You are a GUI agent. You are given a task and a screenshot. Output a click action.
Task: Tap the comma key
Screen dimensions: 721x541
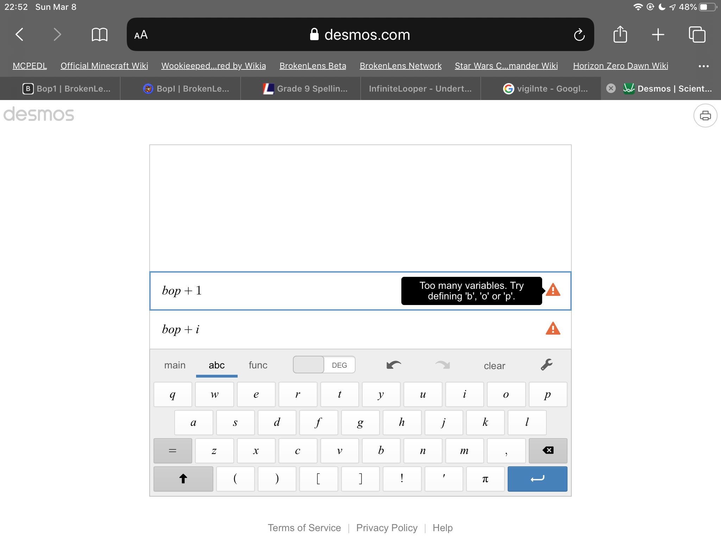click(506, 450)
